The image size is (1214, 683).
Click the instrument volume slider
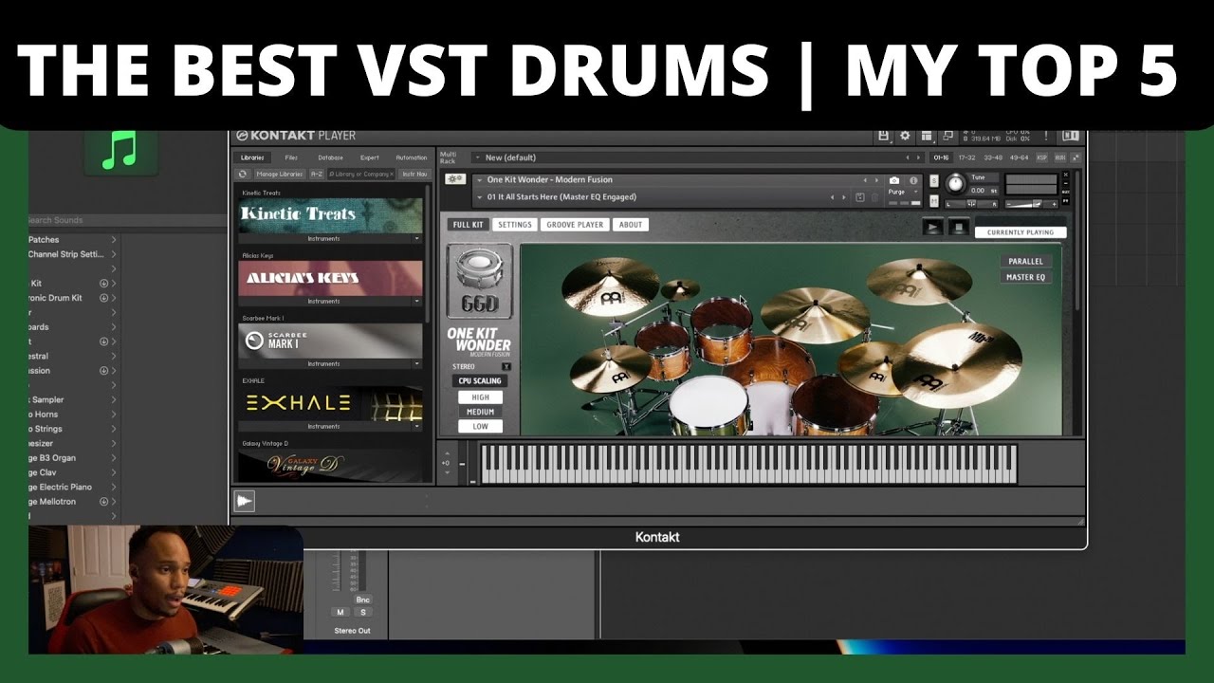point(1031,204)
